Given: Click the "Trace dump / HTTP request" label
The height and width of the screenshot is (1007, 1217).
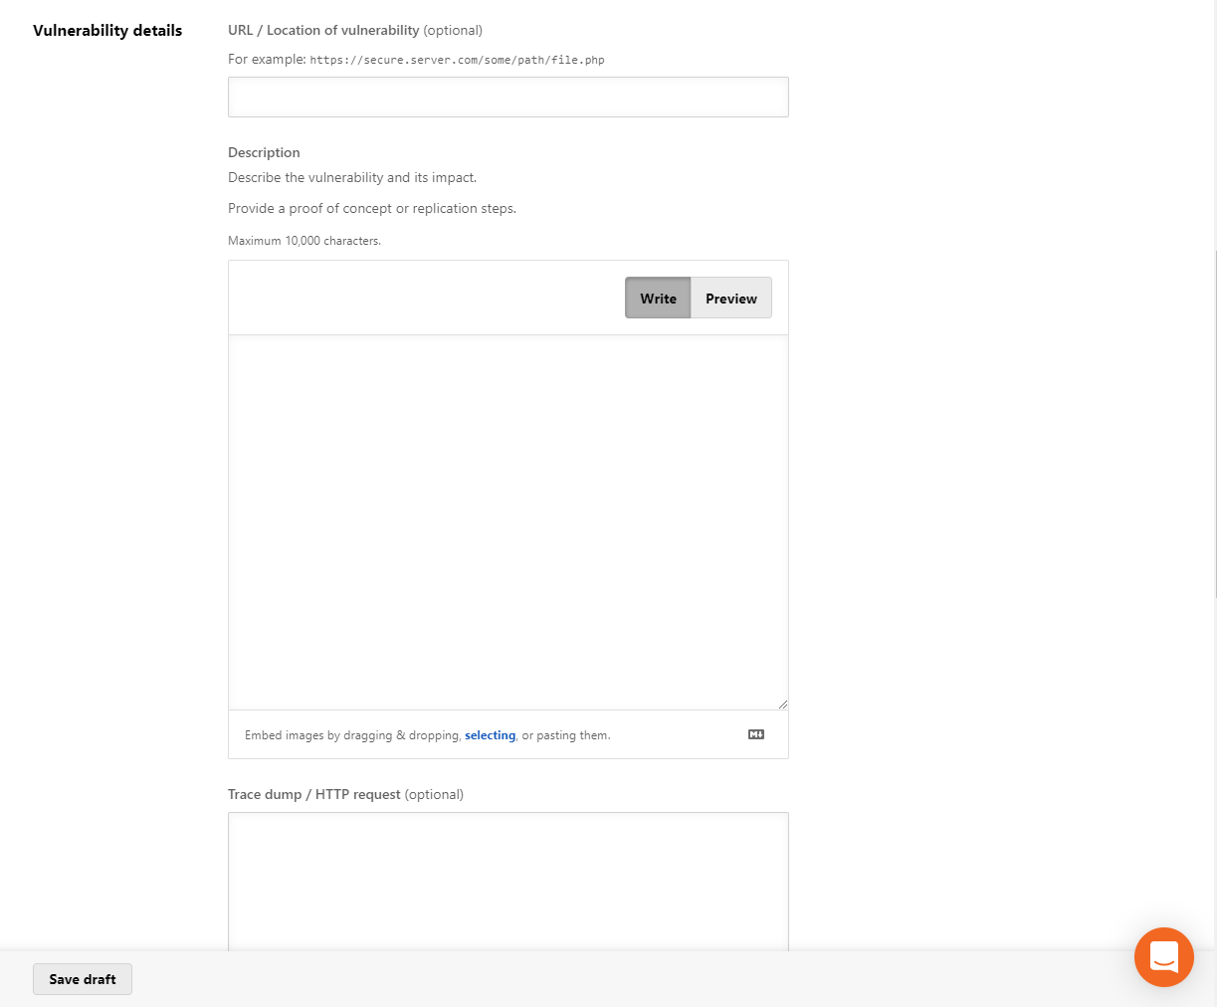Looking at the screenshot, I should pos(314,794).
